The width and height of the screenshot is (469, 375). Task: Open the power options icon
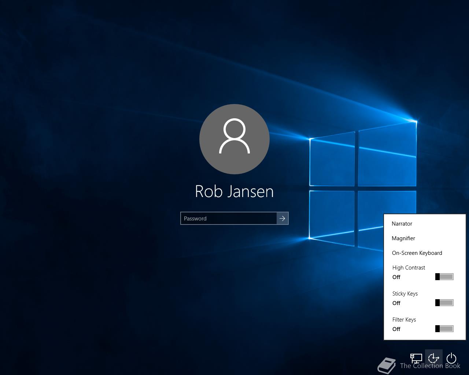point(451,358)
